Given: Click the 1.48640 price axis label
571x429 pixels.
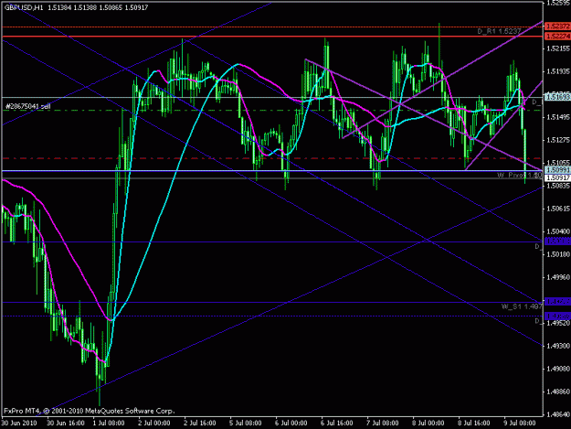Looking at the screenshot, I should coord(558,414).
